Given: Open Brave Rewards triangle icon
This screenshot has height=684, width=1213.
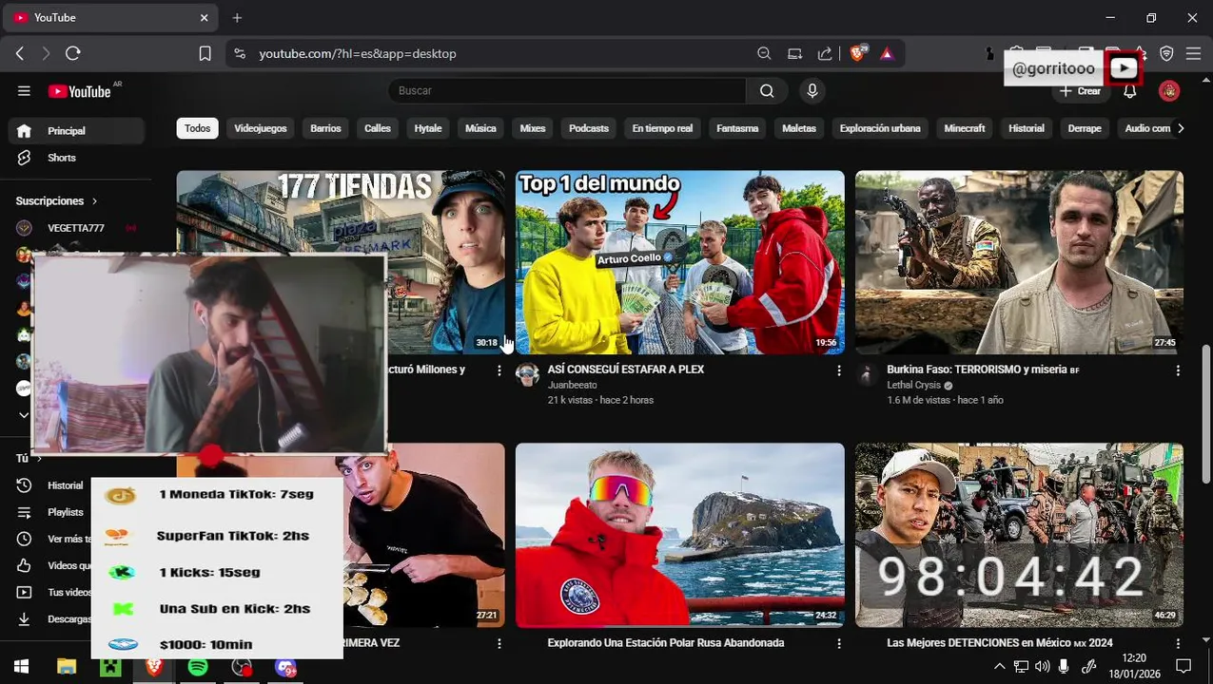Looking at the screenshot, I should 887,54.
